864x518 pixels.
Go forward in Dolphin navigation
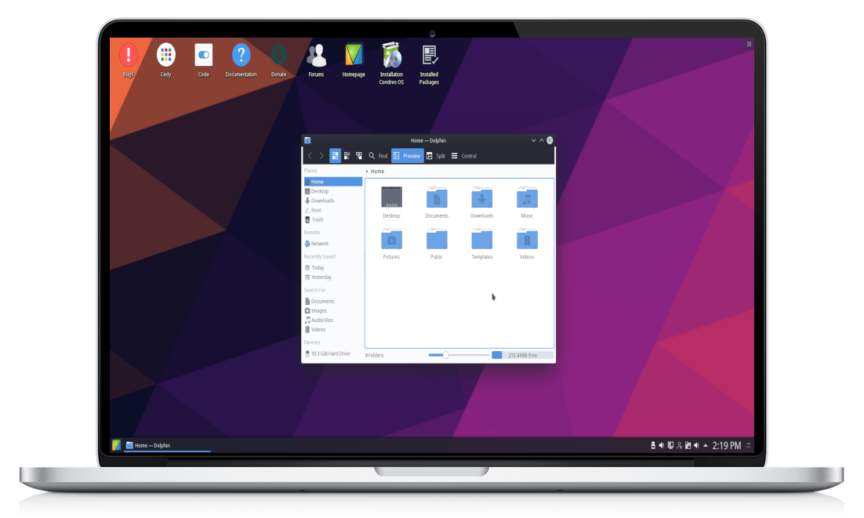(x=321, y=156)
